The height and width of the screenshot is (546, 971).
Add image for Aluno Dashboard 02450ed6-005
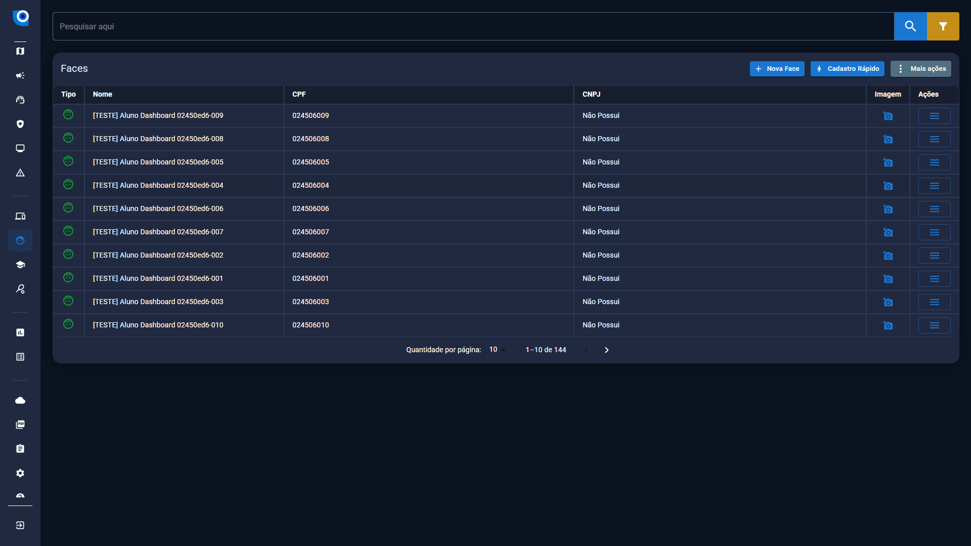coord(888,162)
